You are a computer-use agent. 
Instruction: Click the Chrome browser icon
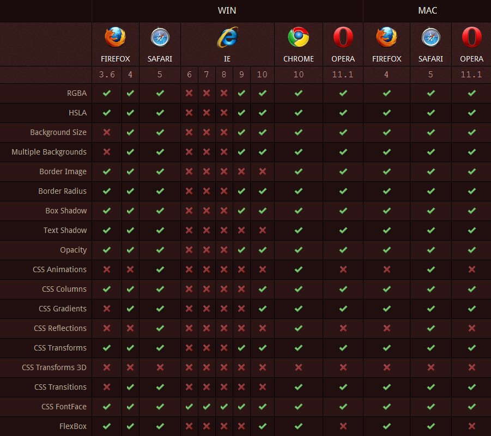click(298, 38)
